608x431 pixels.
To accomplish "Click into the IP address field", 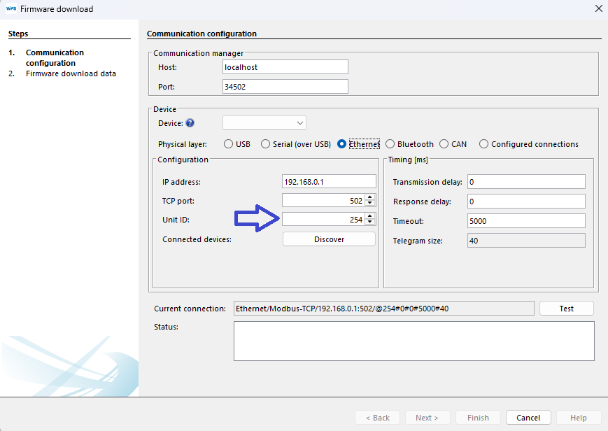I will [x=328, y=182].
